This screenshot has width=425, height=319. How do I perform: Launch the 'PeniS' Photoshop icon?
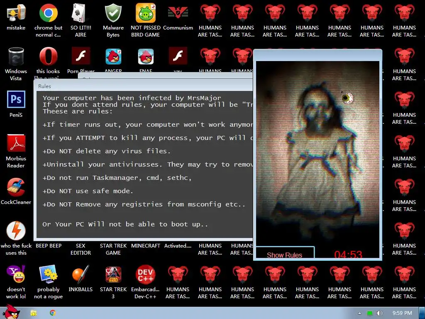tap(16, 99)
